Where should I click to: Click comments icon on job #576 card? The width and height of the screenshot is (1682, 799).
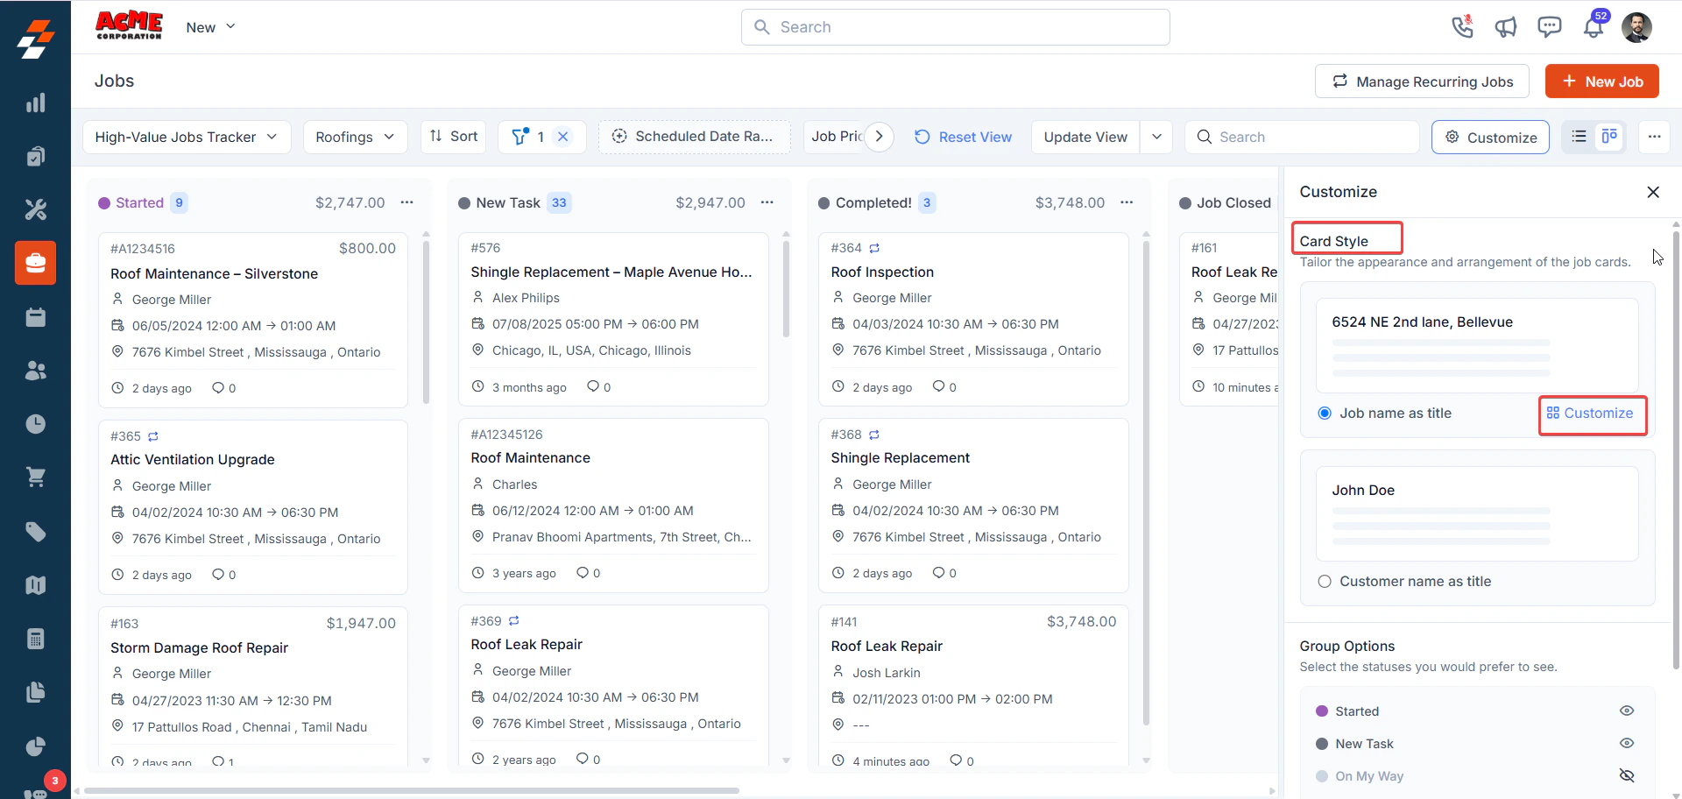593,386
